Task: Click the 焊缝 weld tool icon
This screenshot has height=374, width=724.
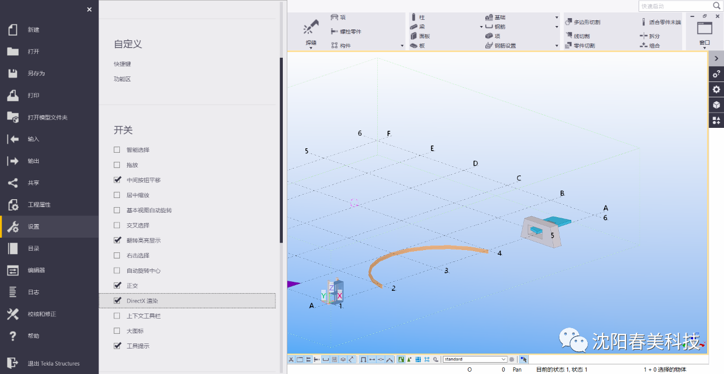Action: click(x=311, y=29)
